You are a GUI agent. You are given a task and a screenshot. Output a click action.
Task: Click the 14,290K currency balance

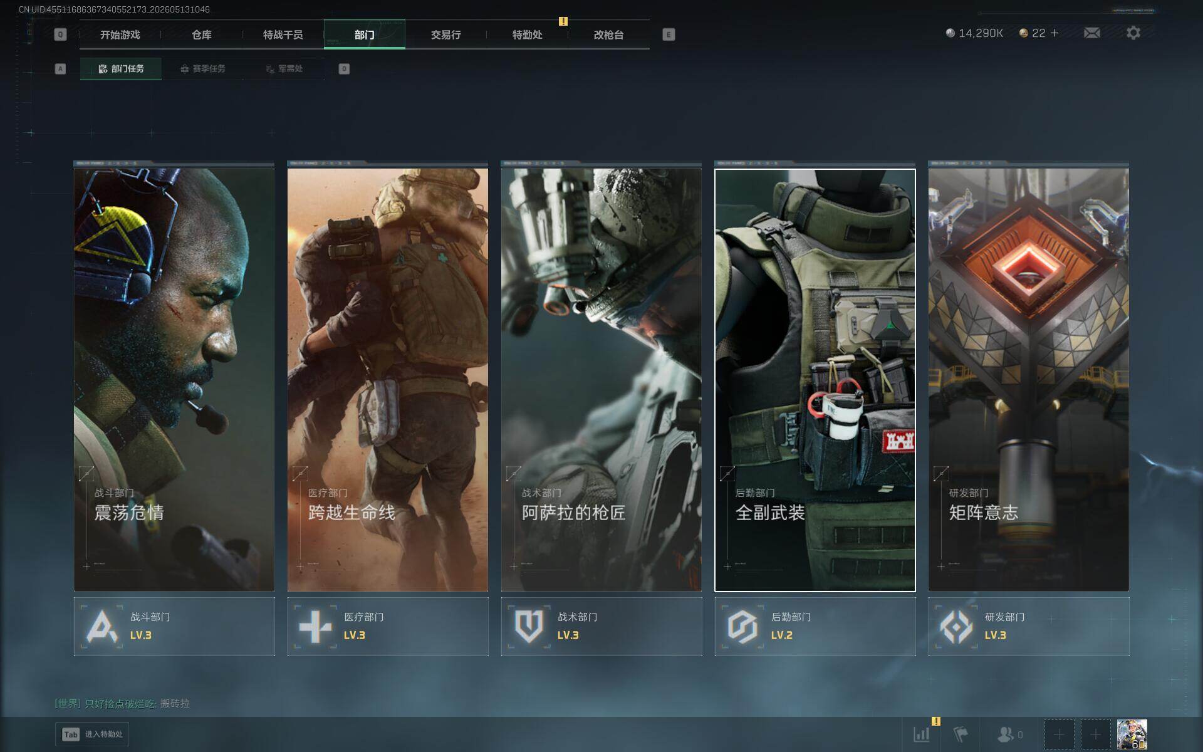[981, 33]
